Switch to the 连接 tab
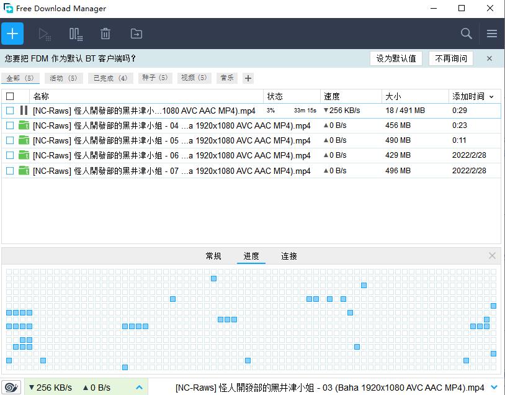 click(289, 256)
